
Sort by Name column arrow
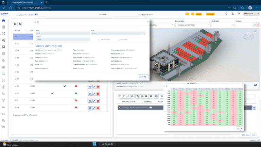click(x=26, y=31)
